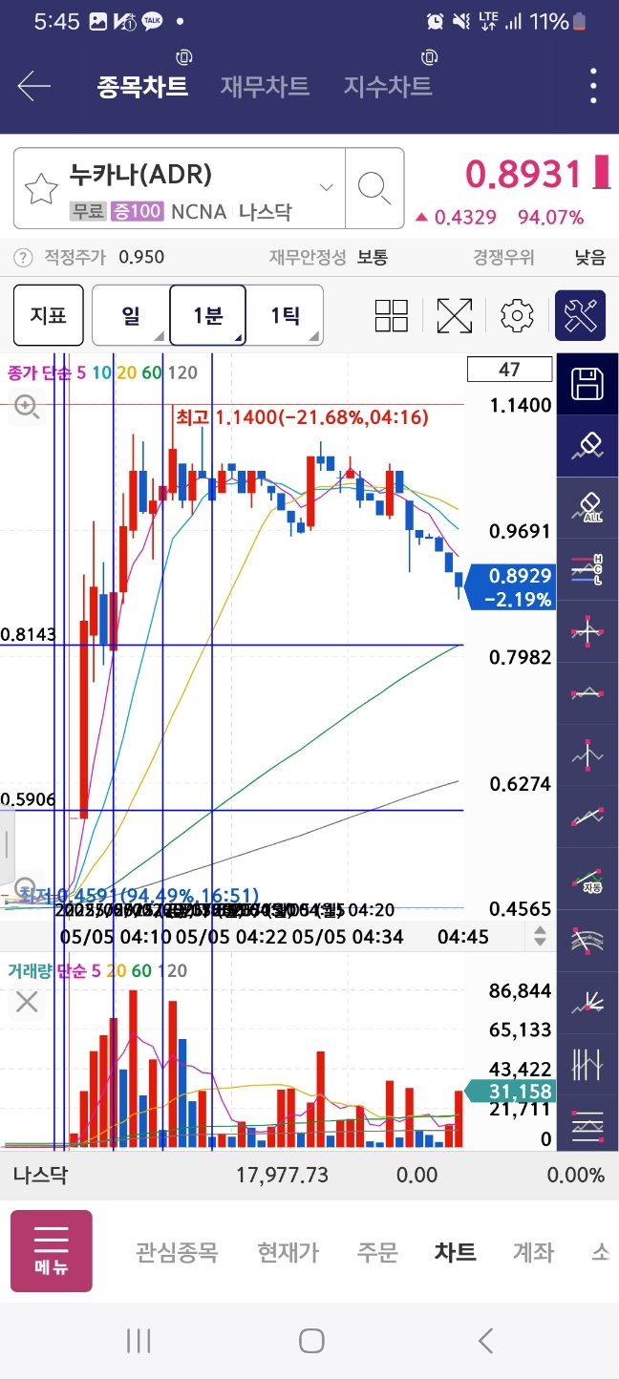Close the volume panel with X
The width and height of the screenshot is (619, 1380).
click(x=27, y=1002)
